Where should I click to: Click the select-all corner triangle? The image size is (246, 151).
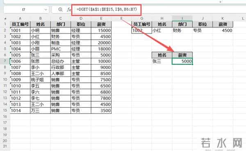(x=5, y=18)
